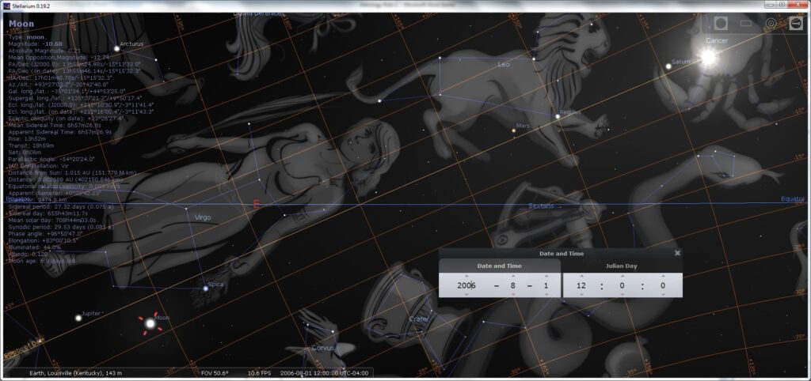Screen dimensions: 811x381
Task: Decrease the hour with the down arrow
Action: coord(582,295)
